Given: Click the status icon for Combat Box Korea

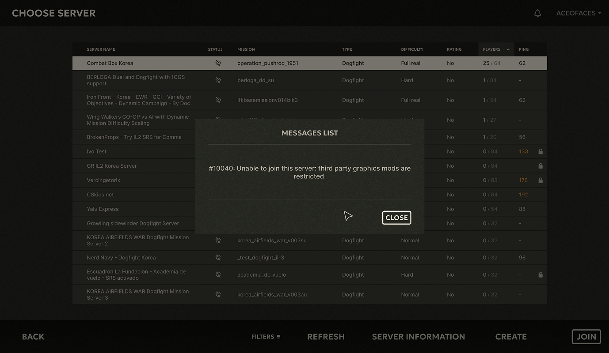Looking at the screenshot, I should tap(218, 63).
